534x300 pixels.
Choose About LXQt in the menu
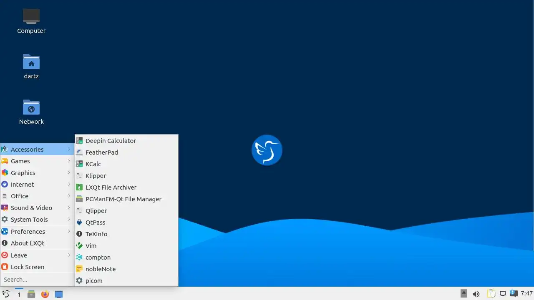pyautogui.click(x=37, y=243)
